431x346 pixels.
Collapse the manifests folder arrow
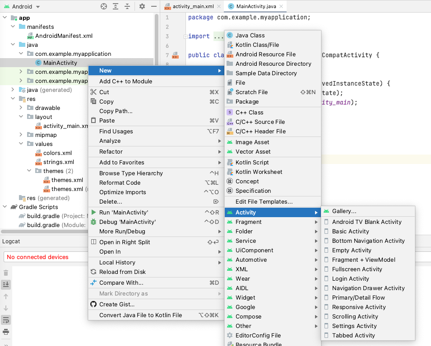point(13,27)
